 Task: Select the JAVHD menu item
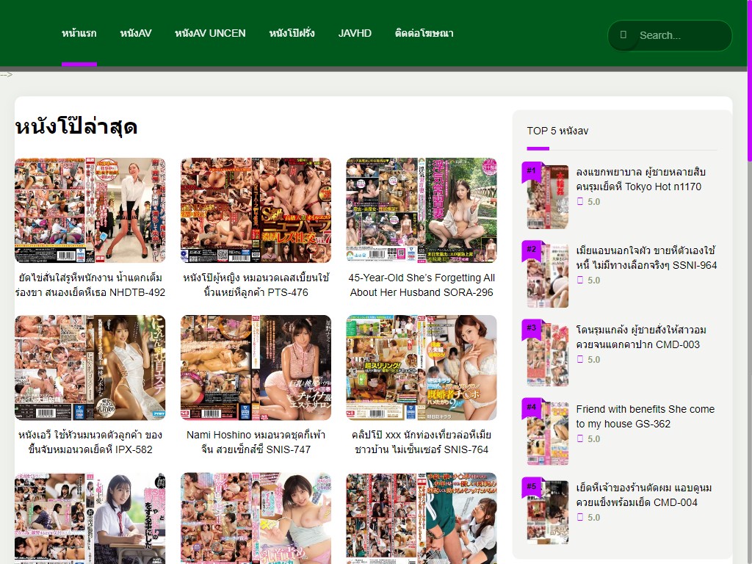[355, 33]
